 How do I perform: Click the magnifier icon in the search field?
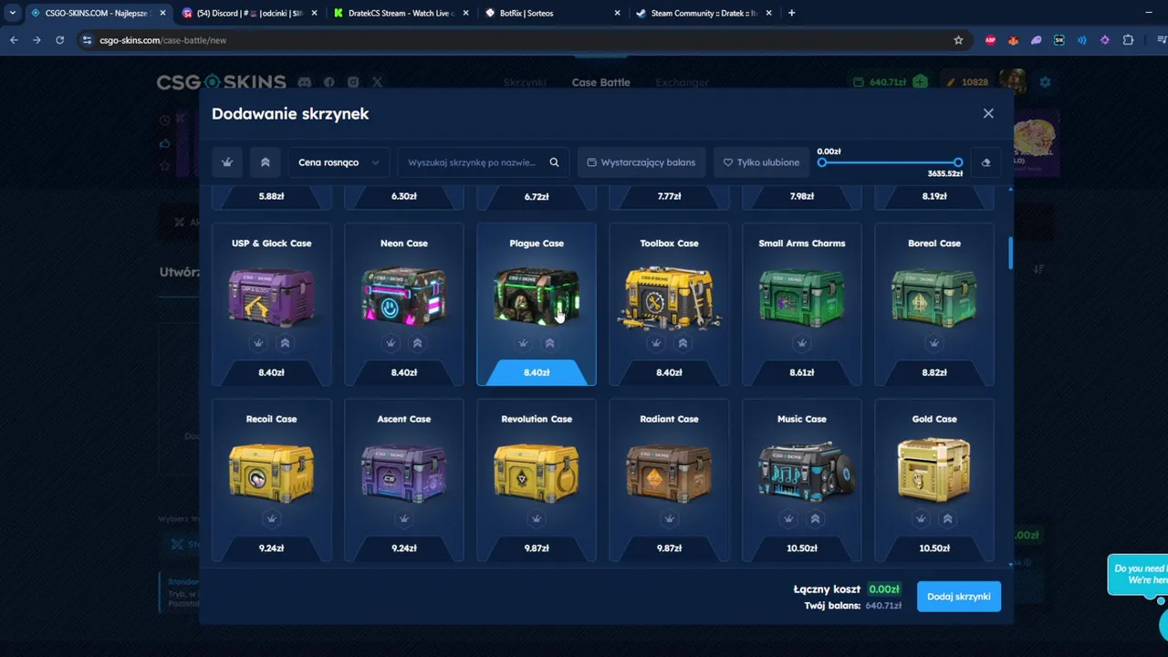[x=554, y=162]
